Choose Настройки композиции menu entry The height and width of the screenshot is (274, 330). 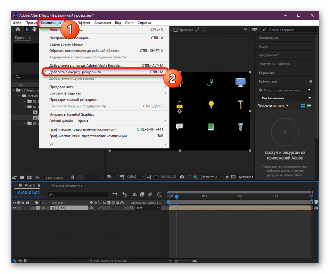tap(104, 38)
